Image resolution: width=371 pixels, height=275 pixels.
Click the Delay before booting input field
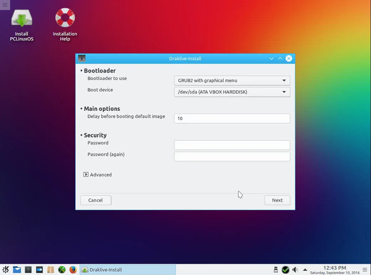coord(232,119)
